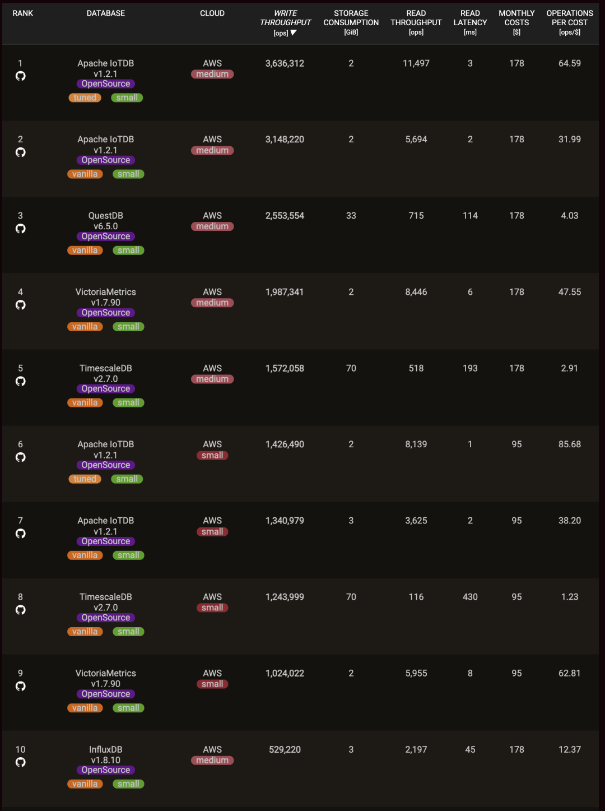The width and height of the screenshot is (605, 811).
Task: Click GitHub icon under rank 6
Action: coord(21,457)
